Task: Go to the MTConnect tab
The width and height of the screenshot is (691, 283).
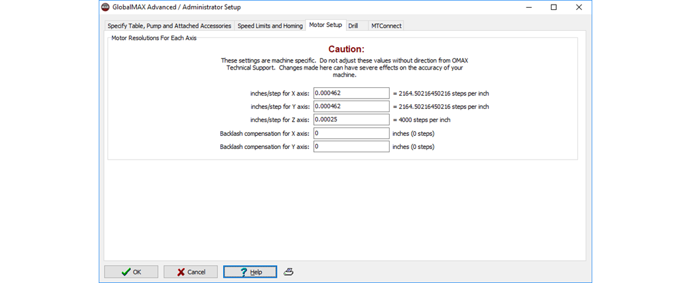Action: (x=386, y=26)
